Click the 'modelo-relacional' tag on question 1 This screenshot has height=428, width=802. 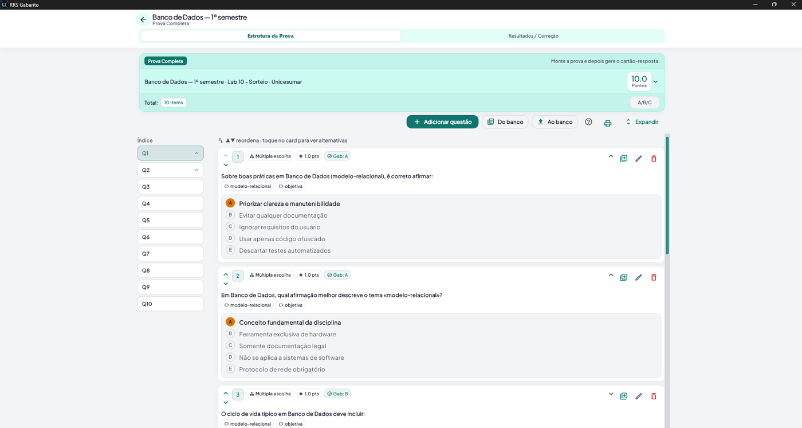(247, 186)
